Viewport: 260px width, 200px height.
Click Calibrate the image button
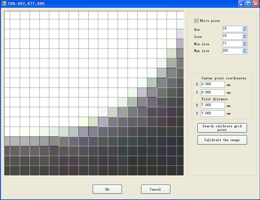pos(222,140)
